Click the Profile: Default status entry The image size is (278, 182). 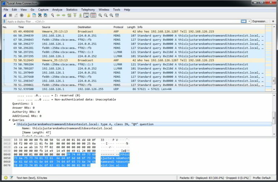(262, 178)
